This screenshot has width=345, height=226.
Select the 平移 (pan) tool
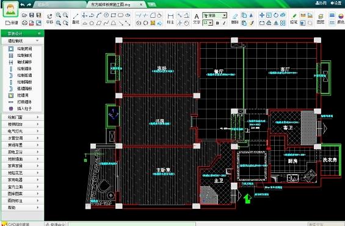coord(49,18)
